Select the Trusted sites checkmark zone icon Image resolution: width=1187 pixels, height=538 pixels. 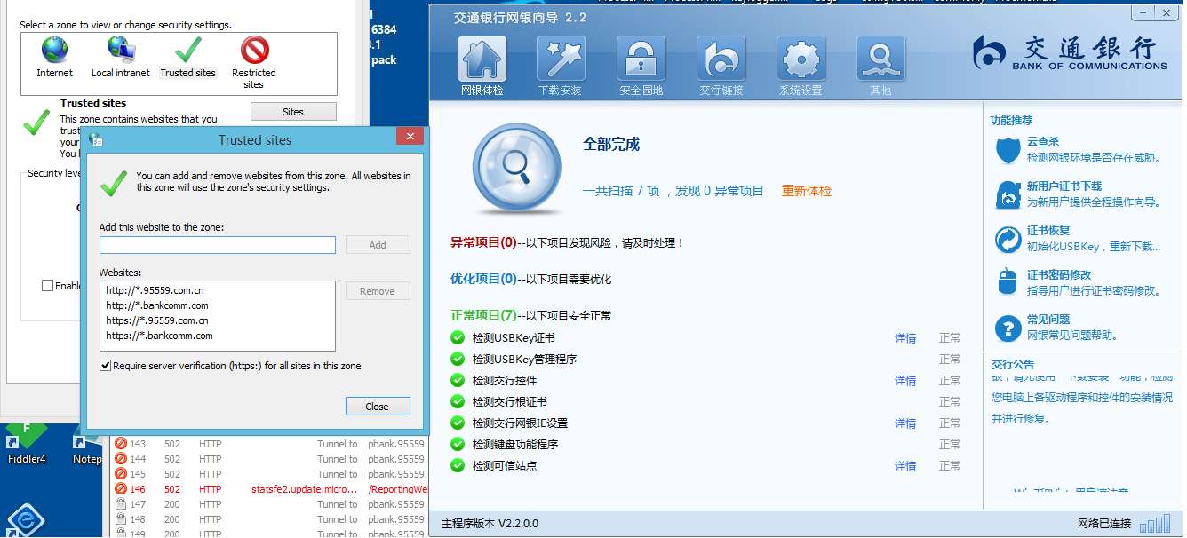point(188,50)
